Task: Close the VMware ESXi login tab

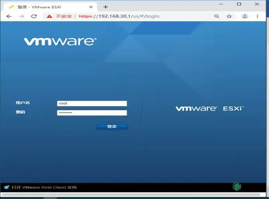Action: 91,7
